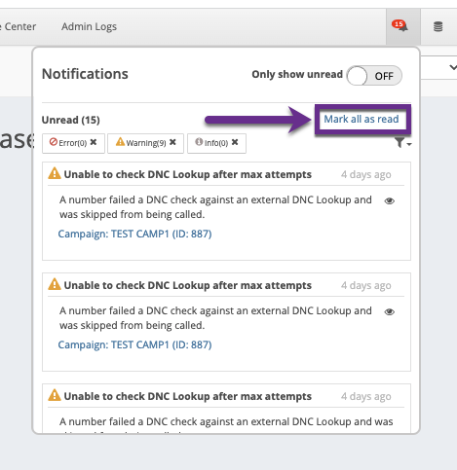The width and height of the screenshot is (457, 470).
Task: Select the third DNC Lookup notification title
Action: (x=188, y=396)
